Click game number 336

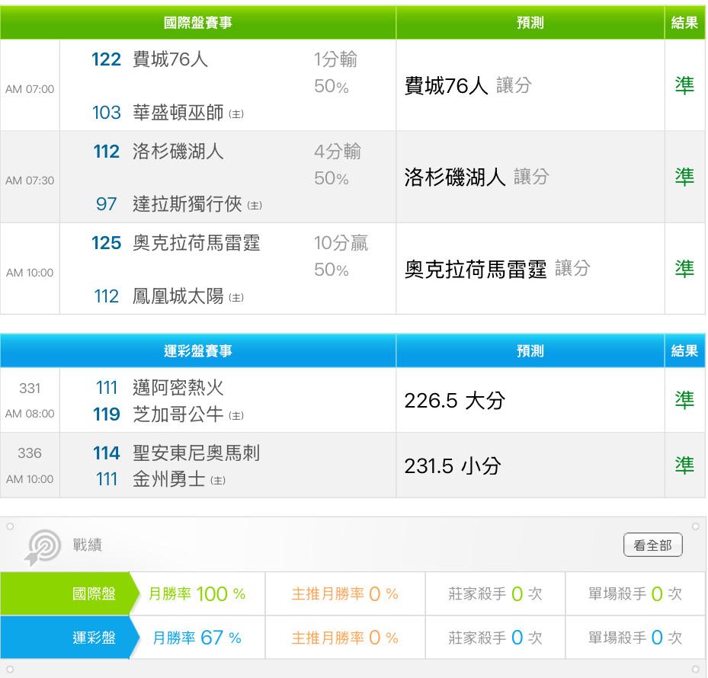[30, 453]
